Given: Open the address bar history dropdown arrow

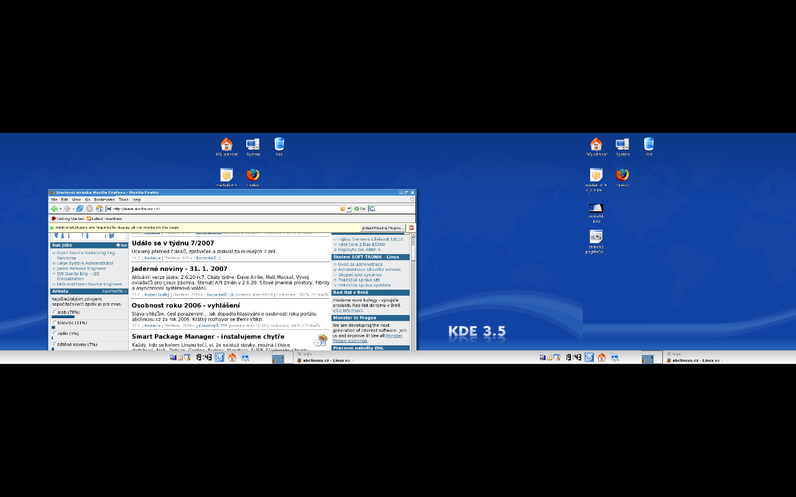Looking at the screenshot, I should (349, 209).
